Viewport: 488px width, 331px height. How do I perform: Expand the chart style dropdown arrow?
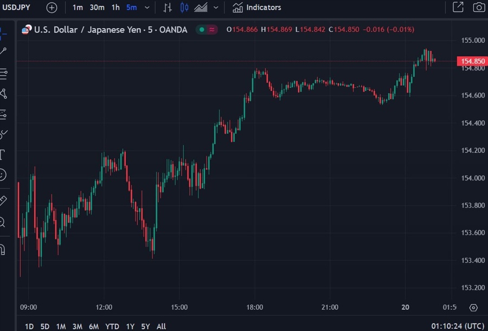pyautogui.click(x=216, y=8)
